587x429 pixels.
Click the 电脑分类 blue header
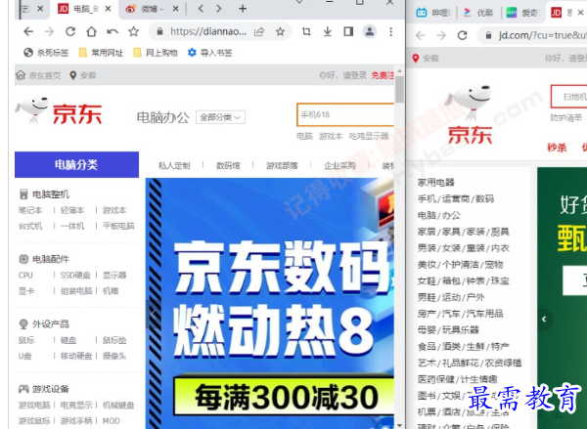coord(76,164)
